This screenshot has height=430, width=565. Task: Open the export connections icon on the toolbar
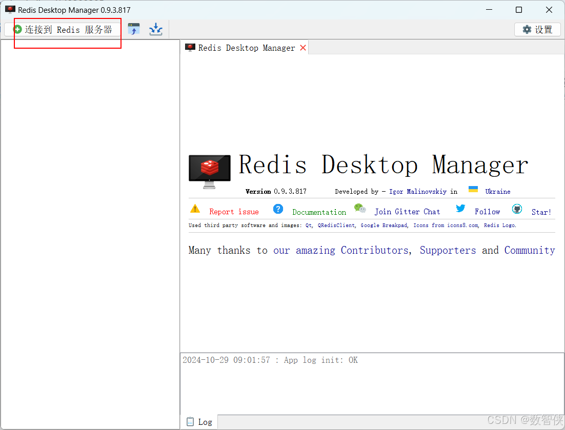134,29
